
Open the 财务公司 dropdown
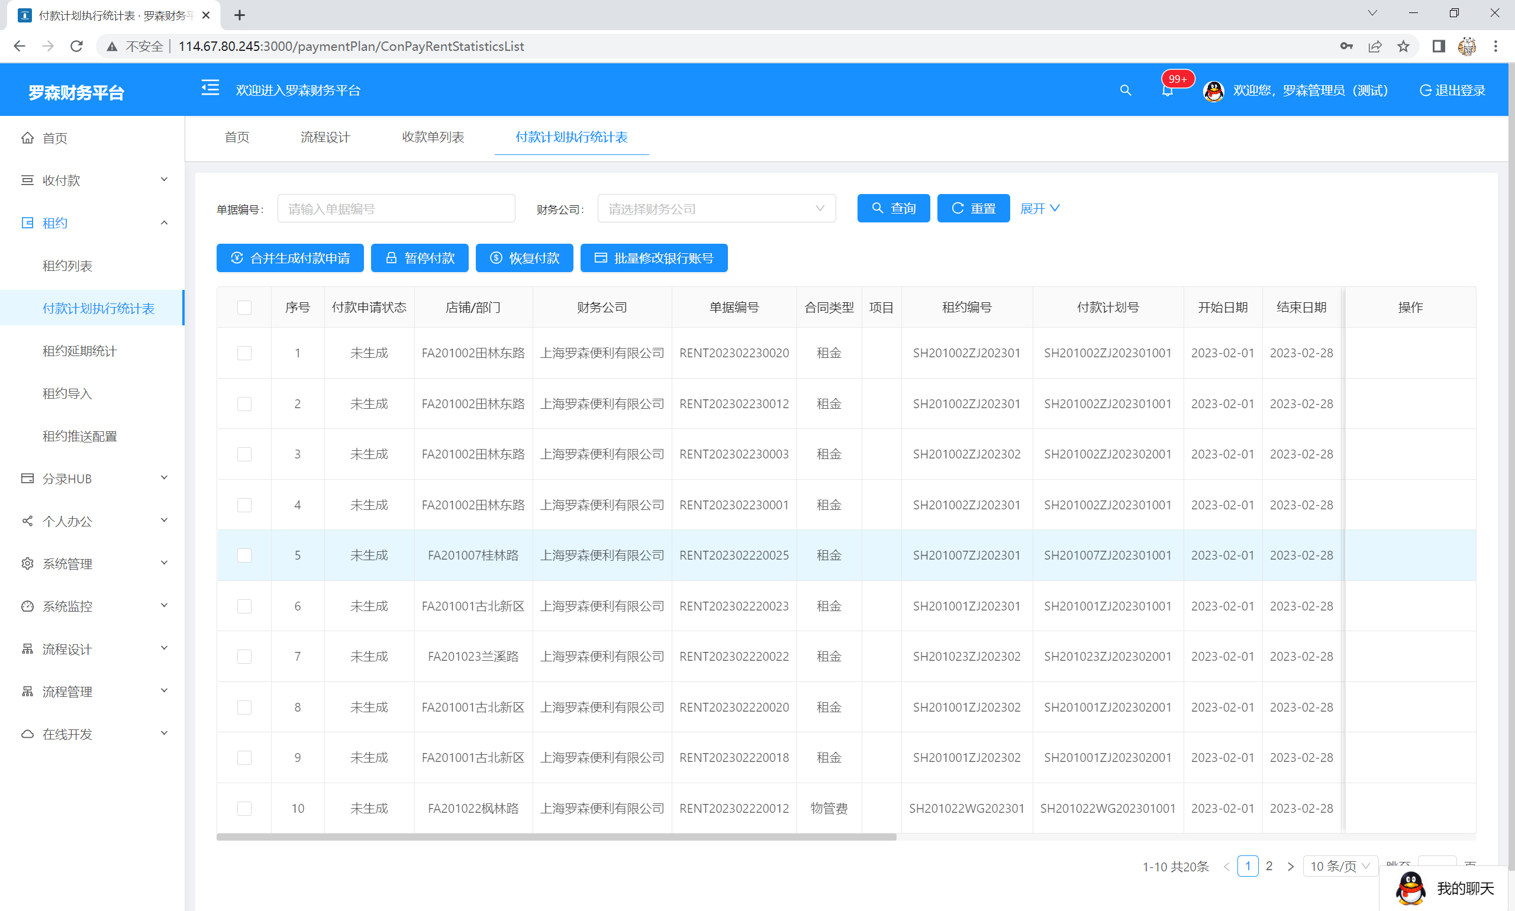[x=716, y=209]
